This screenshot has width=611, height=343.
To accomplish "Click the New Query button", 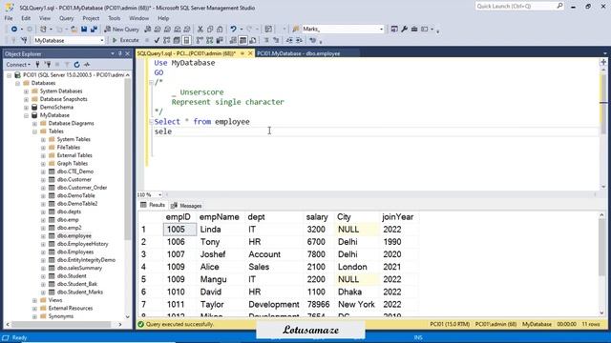I will pyautogui.click(x=121, y=30).
